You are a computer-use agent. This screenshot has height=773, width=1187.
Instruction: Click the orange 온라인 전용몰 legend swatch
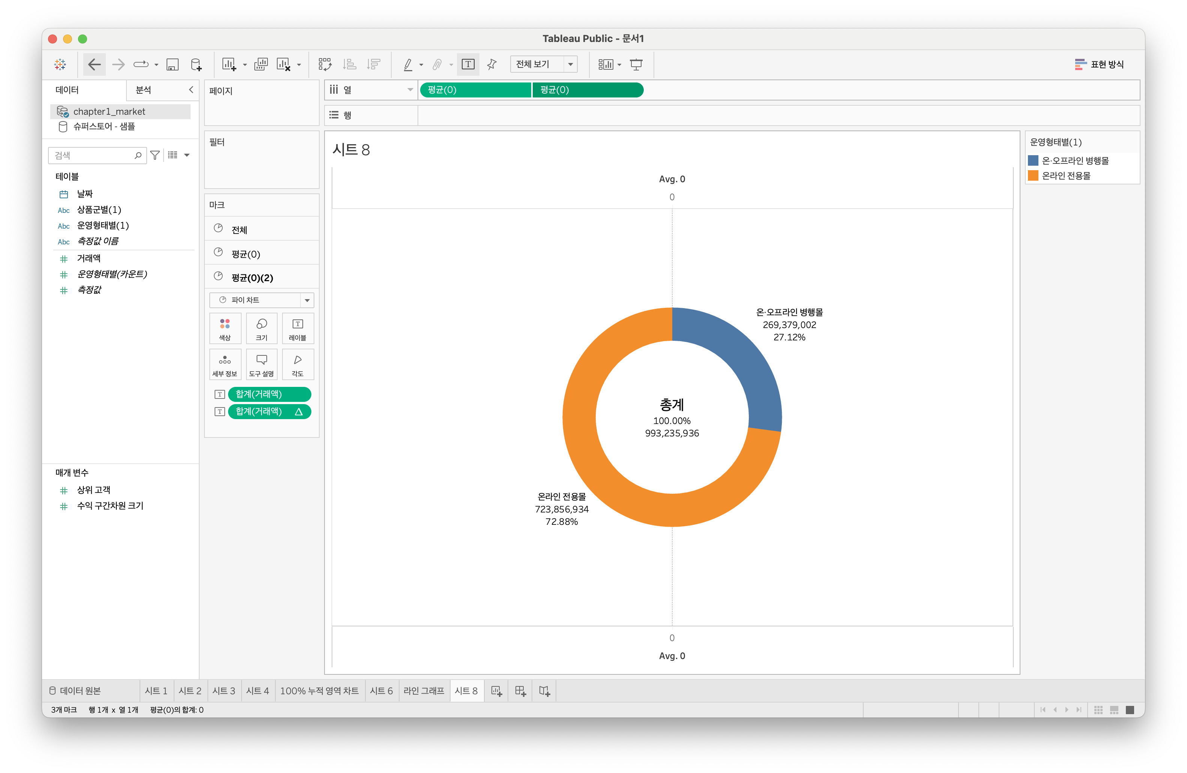point(1033,176)
